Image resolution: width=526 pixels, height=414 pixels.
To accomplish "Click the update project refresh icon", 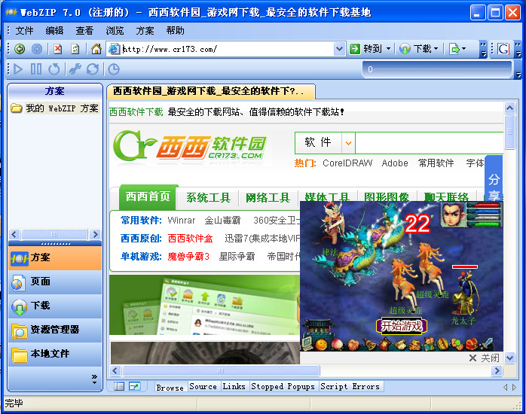I will point(93,69).
